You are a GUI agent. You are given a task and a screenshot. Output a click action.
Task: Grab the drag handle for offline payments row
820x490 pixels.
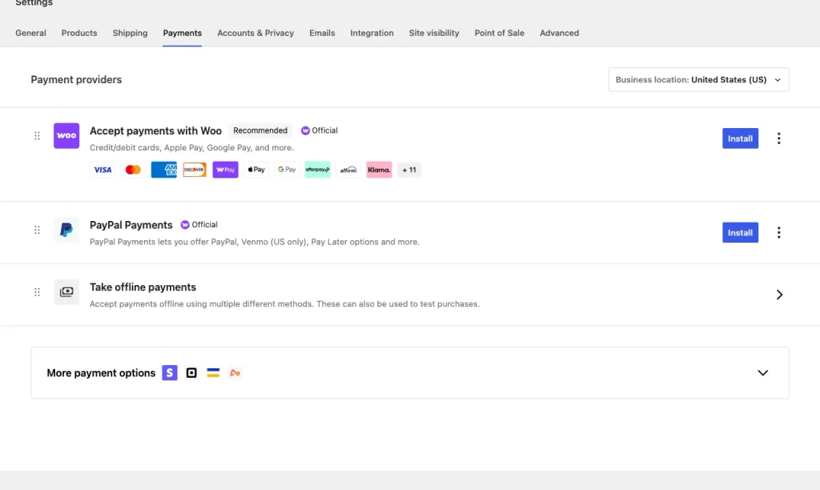pos(37,292)
